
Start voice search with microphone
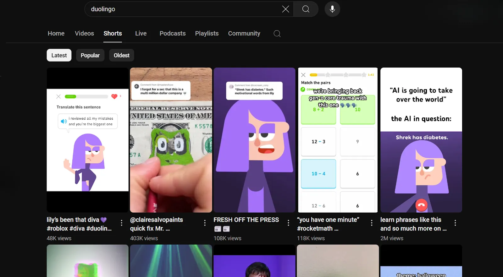tap(332, 9)
